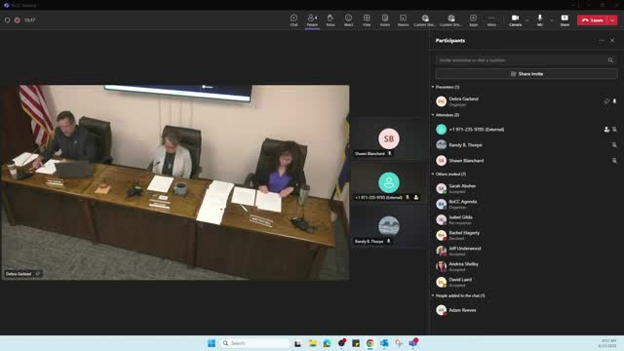Select Andrea Shelby in invited list

click(526, 266)
